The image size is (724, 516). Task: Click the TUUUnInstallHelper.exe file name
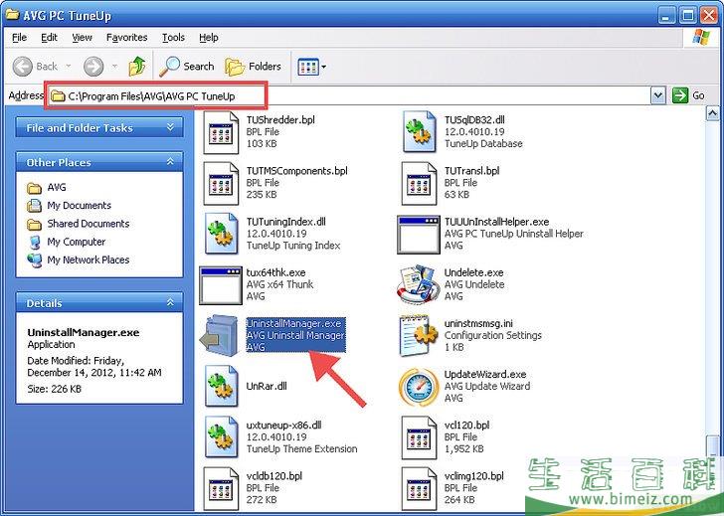coord(496,222)
